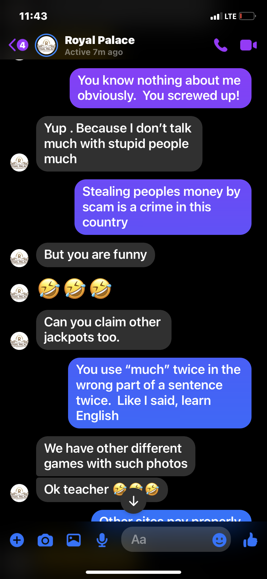Viewport: 267px width, 579px height.
Task: Select the "But you are funny" message
Action: [x=95, y=255]
